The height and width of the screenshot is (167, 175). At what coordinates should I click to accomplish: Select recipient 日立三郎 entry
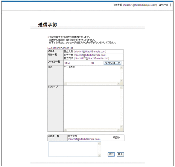85,55
